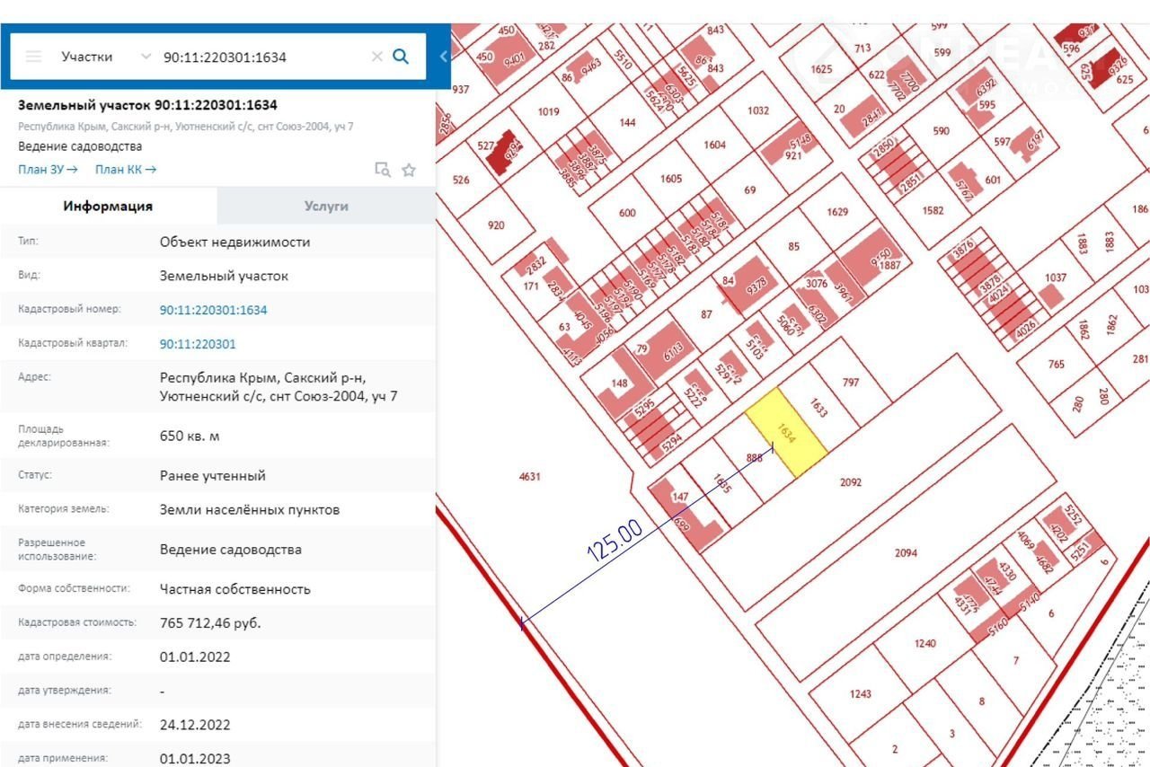Collapse the info side panel with the arrow
The height and width of the screenshot is (767, 1150).
coord(443,57)
